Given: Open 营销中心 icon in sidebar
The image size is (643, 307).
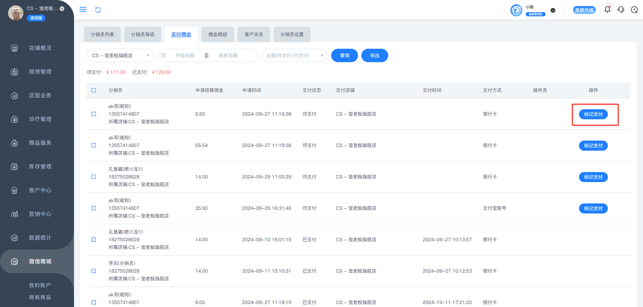Looking at the screenshot, I should tap(15, 214).
